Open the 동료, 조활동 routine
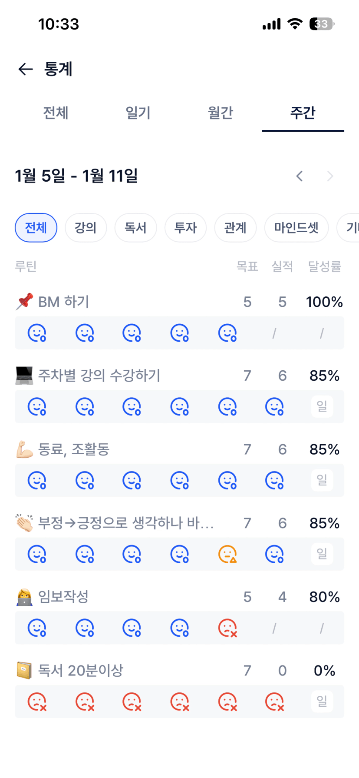Viewport: 359px width, 778px height. pyautogui.click(x=74, y=449)
